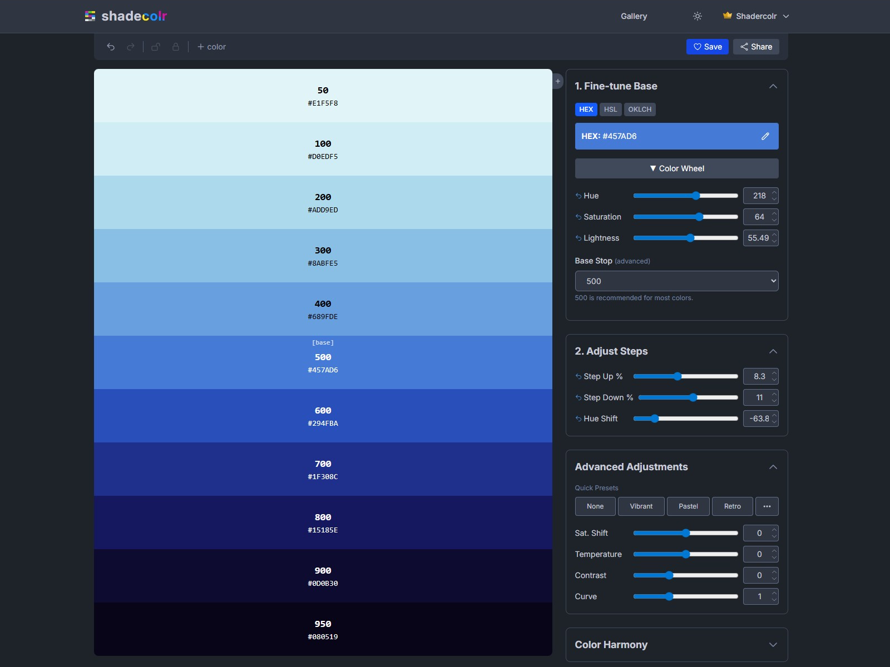This screenshot has width=890, height=667.
Task: Click the Undo icon in the toolbar
Action: pyautogui.click(x=111, y=47)
